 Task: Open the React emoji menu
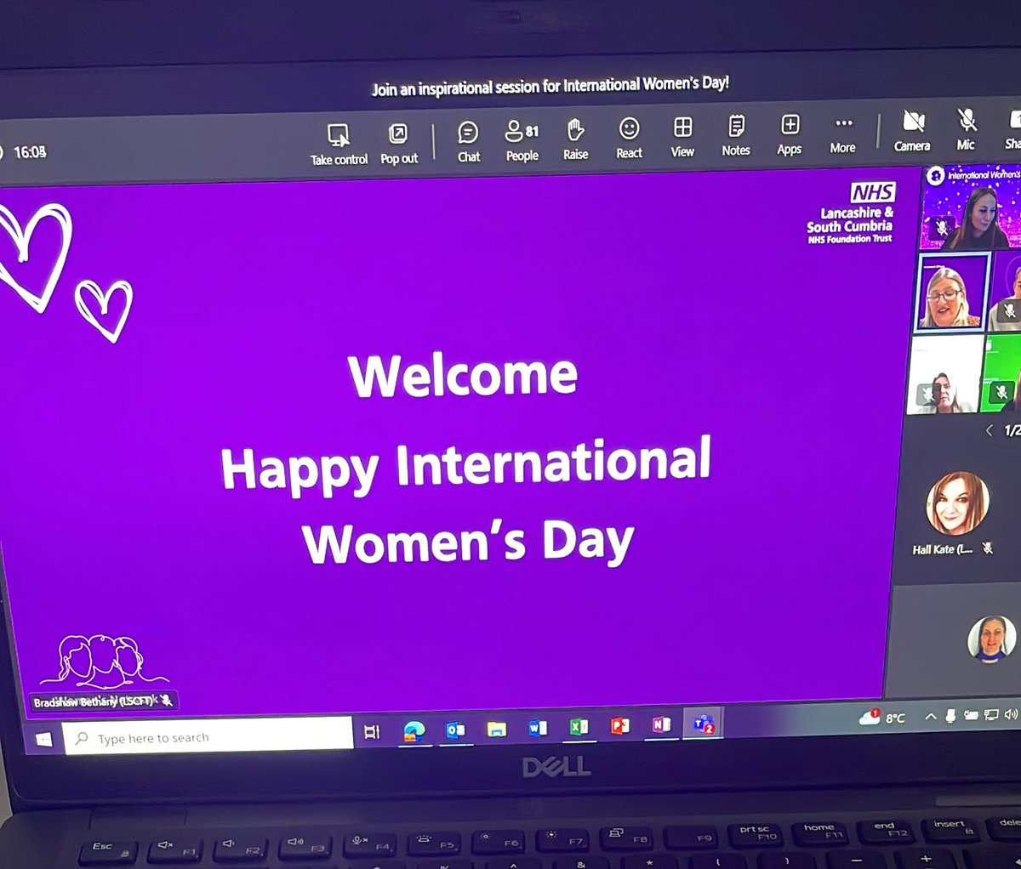coord(629,138)
